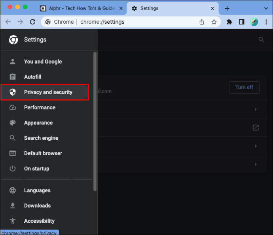Expand the first settings row arrow
The width and height of the screenshot is (273, 235).
coord(256,109)
